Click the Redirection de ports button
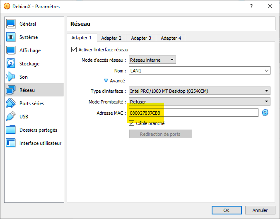Screen dimensions: 280x219 click(161, 134)
